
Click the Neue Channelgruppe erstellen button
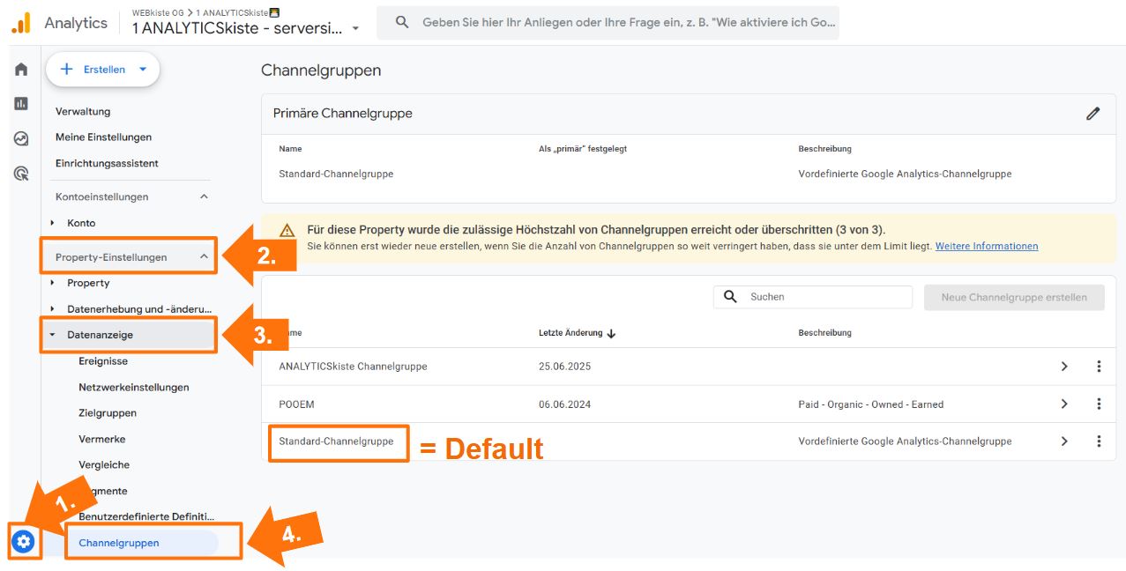(1013, 297)
